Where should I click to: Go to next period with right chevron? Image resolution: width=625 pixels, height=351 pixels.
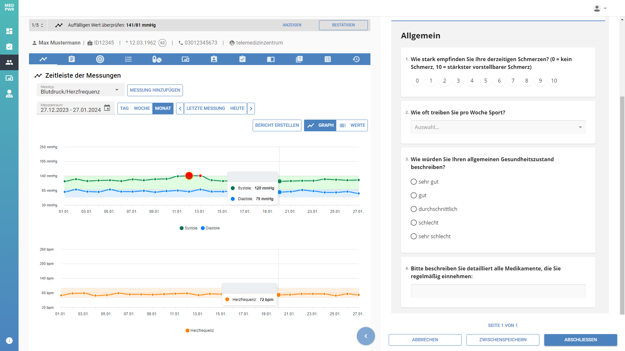coord(251,109)
